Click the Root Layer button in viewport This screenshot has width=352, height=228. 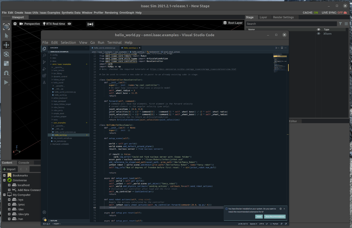pos(233,23)
